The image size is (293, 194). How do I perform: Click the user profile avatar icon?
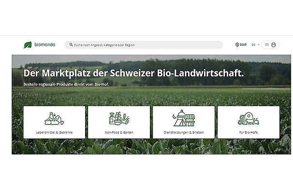(x=274, y=45)
